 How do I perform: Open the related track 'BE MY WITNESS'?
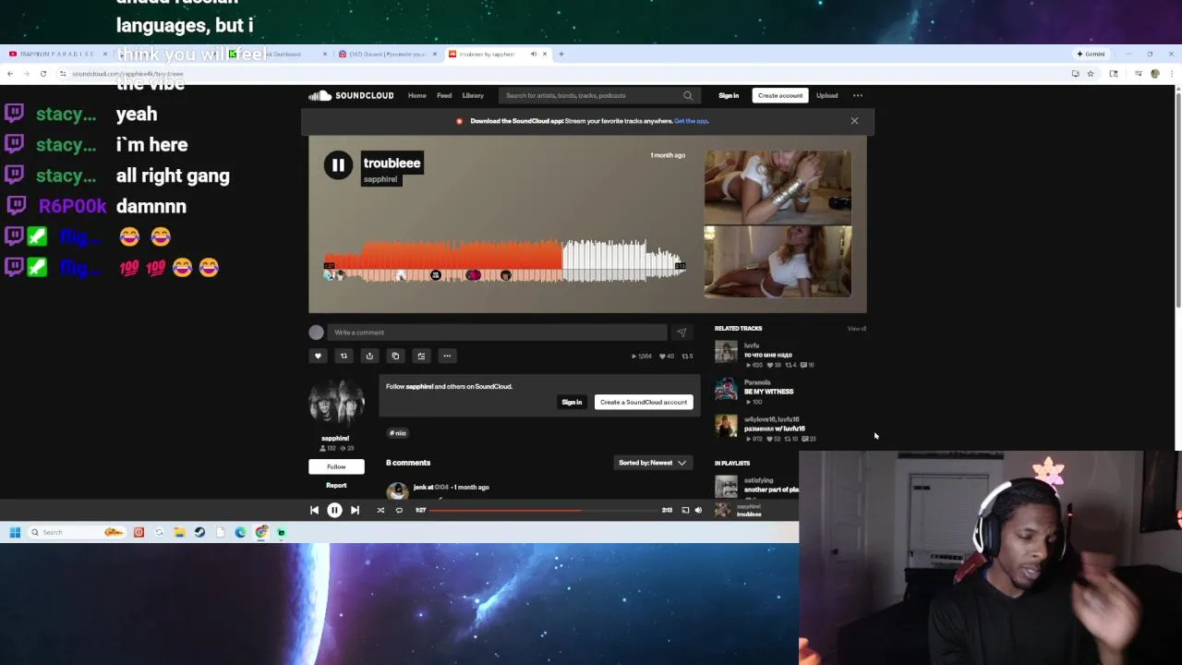coord(768,392)
